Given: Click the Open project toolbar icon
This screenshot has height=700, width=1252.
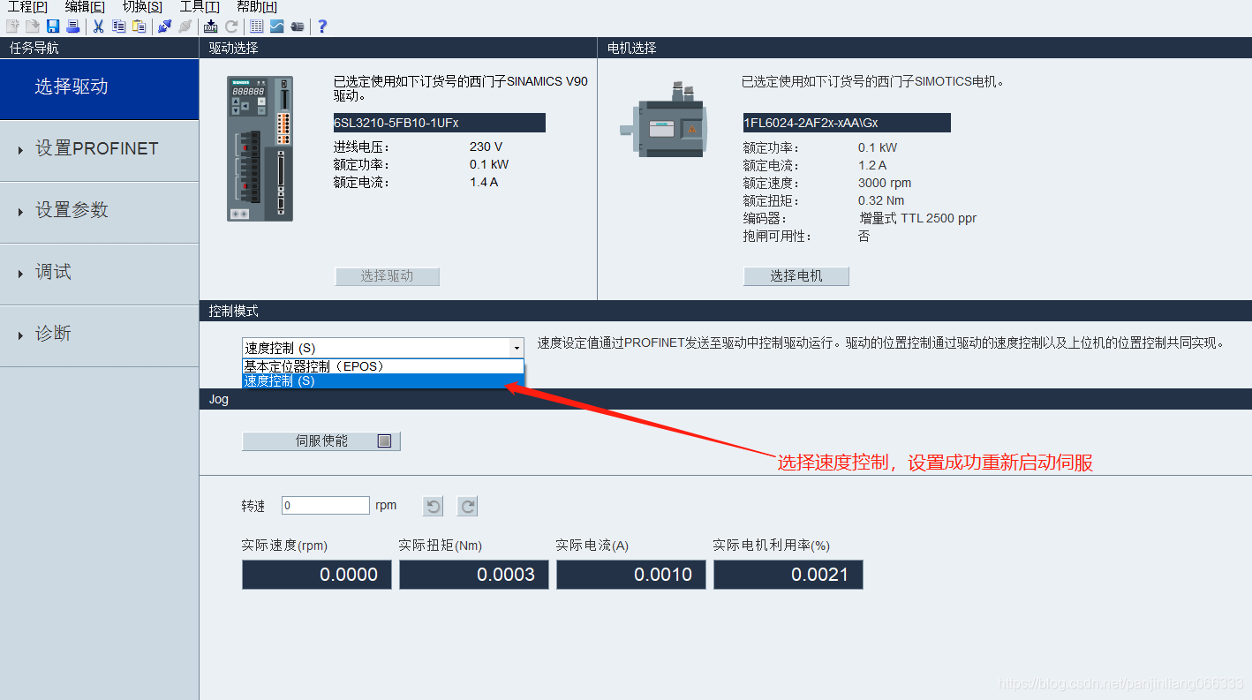Looking at the screenshot, I should (x=33, y=26).
